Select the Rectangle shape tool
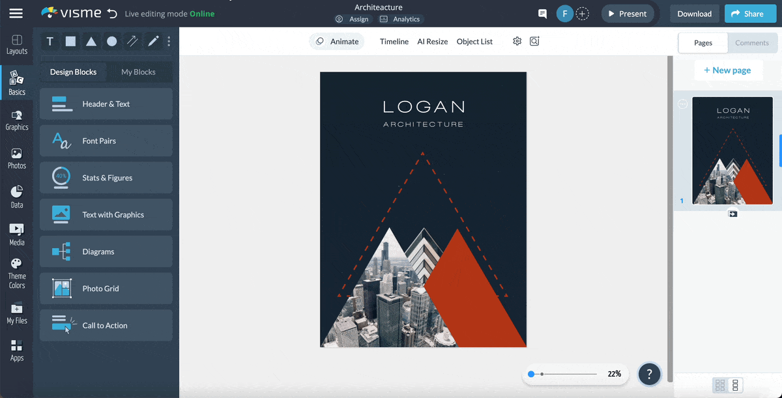The height and width of the screenshot is (398, 782). [70, 41]
